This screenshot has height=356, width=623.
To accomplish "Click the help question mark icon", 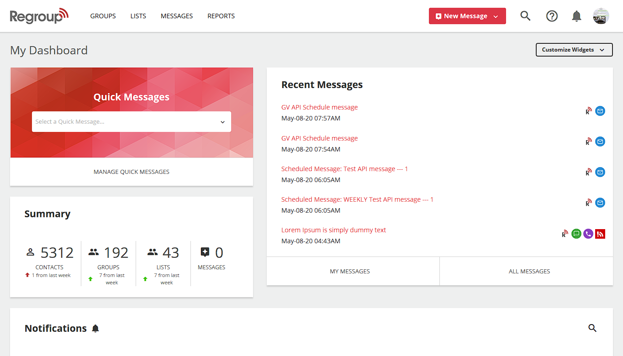I will [552, 16].
